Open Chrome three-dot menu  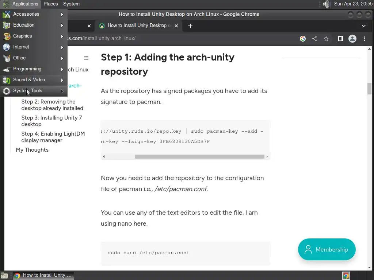pyautogui.click(x=364, y=39)
